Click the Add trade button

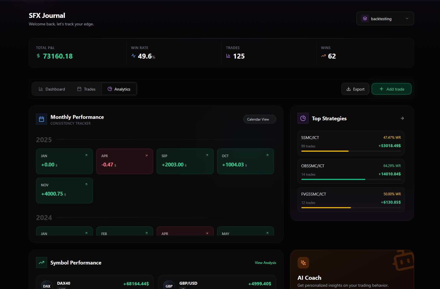point(391,89)
